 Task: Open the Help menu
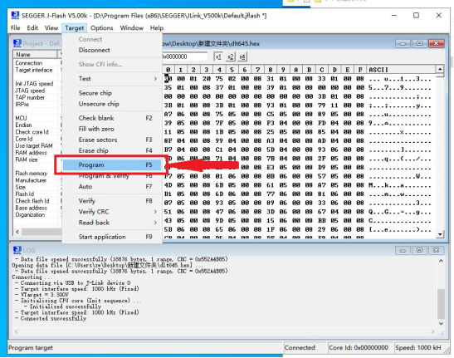[x=157, y=28]
